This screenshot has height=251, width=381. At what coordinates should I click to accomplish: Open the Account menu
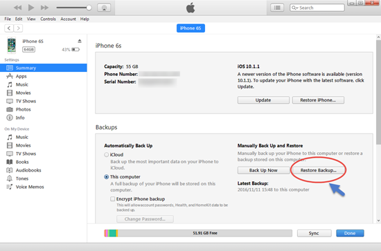coord(68,19)
